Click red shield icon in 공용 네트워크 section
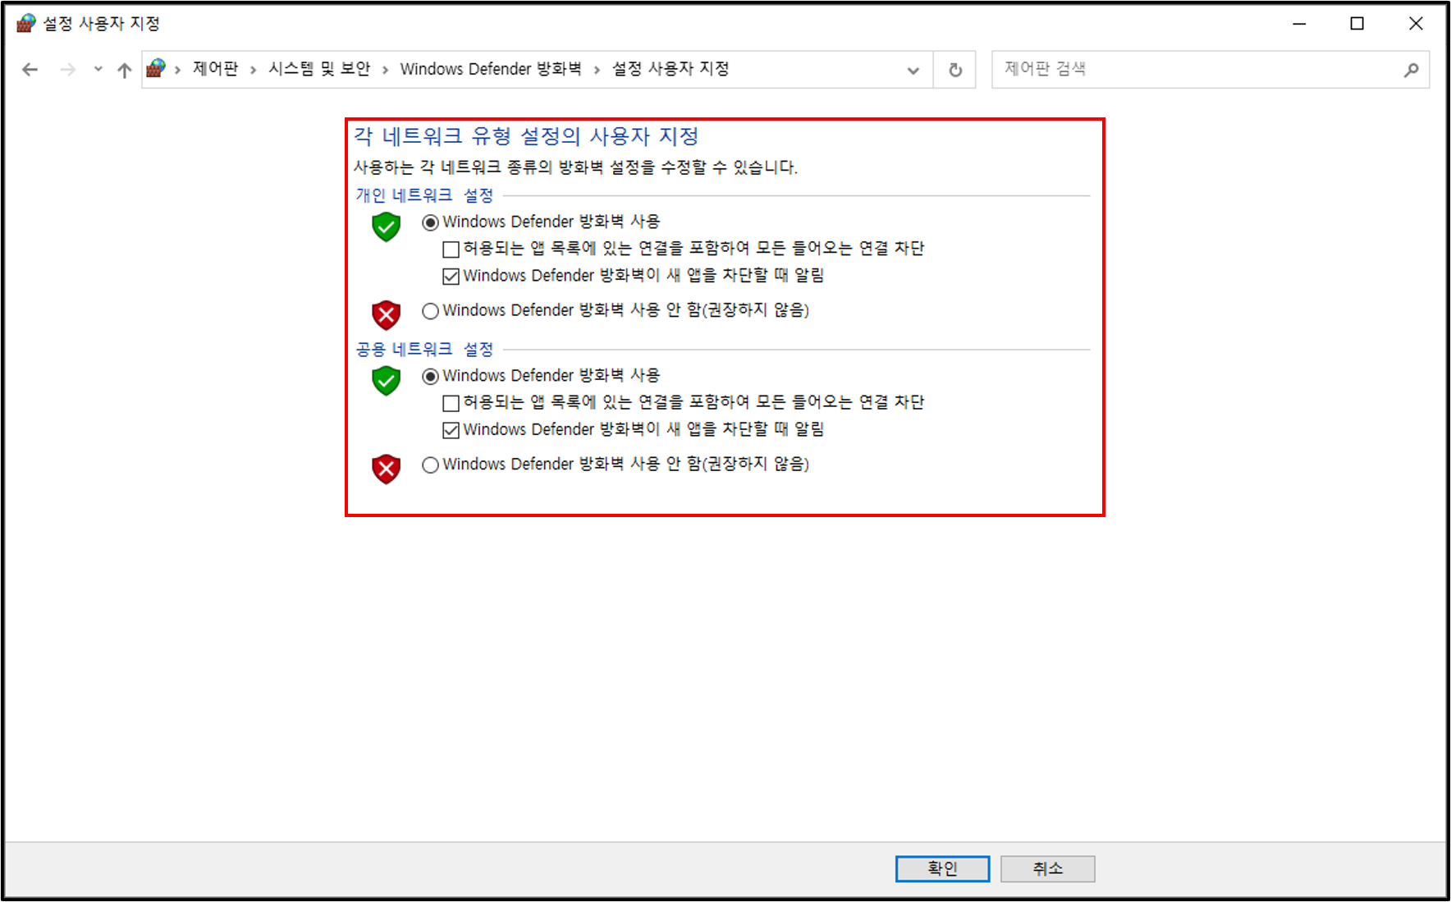 click(x=386, y=469)
